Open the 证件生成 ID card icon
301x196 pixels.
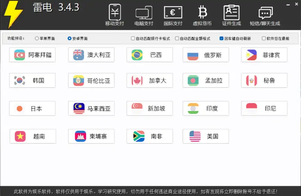[x=231, y=13]
